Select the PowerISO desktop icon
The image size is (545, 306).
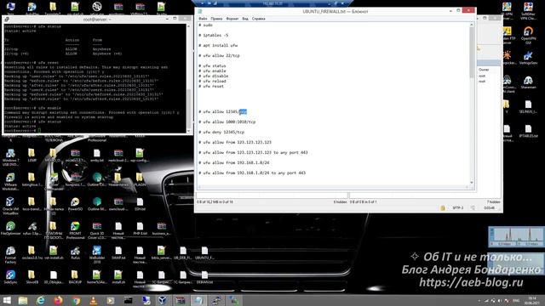[x=75, y=204]
